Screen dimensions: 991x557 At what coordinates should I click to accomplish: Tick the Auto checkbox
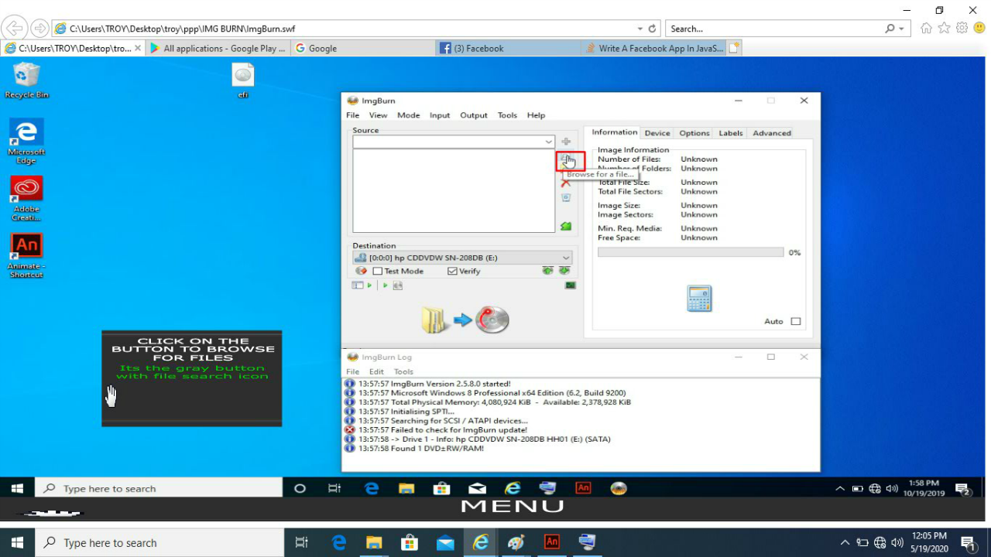pos(795,322)
